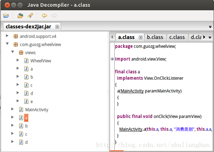Click the editor horizontal scrollbar thumb
Screen dimensions: 214x152
[x=116, y=151]
